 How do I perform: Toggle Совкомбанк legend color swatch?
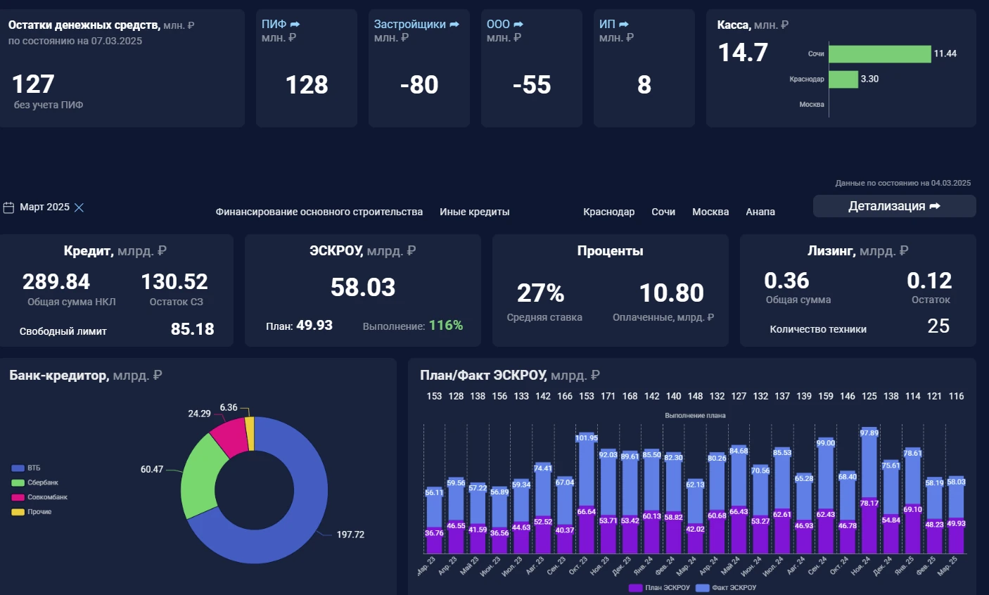click(x=18, y=498)
